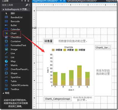Select the TextBox control icon

[x=6, y=89]
